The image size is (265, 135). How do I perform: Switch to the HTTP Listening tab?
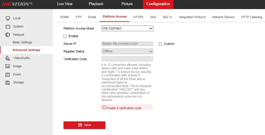pos(251,17)
